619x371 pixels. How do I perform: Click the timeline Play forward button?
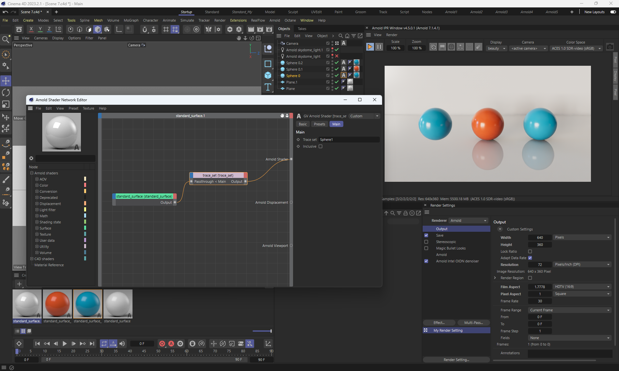pos(64,344)
